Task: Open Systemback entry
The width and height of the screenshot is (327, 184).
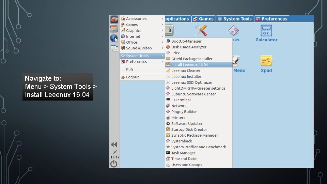Action: click(199, 141)
